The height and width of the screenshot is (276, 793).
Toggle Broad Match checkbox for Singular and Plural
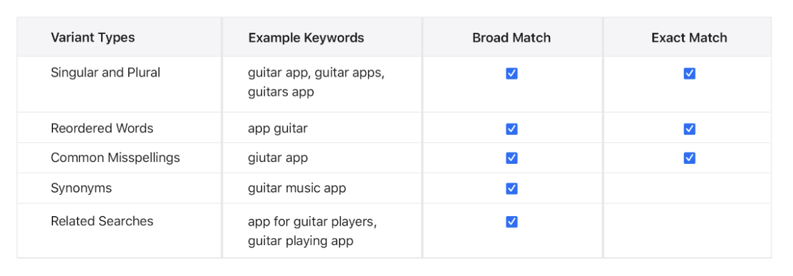(511, 74)
